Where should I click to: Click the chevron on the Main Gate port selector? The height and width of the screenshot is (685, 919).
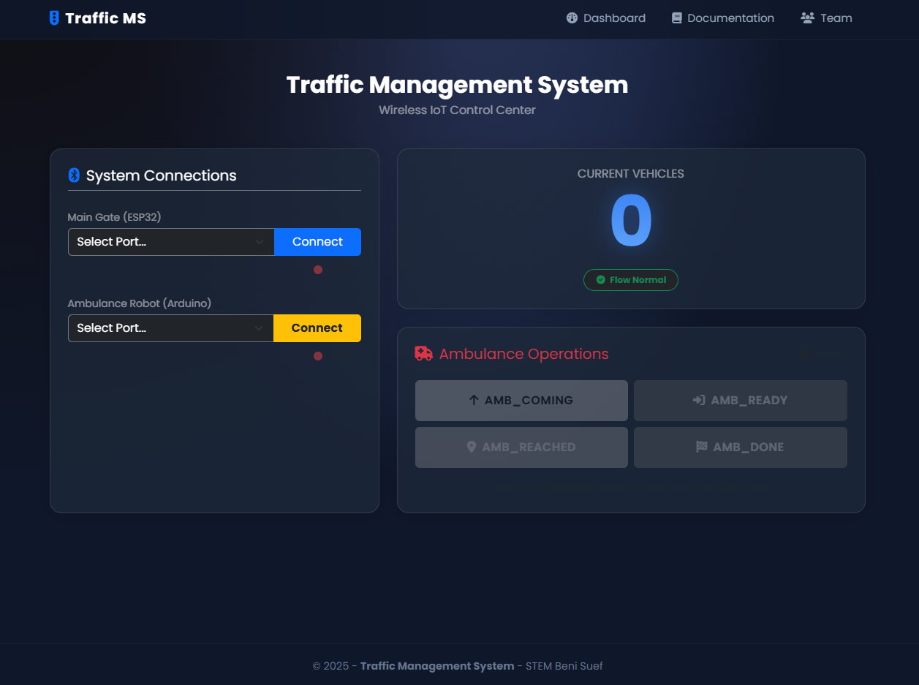click(259, 241)
